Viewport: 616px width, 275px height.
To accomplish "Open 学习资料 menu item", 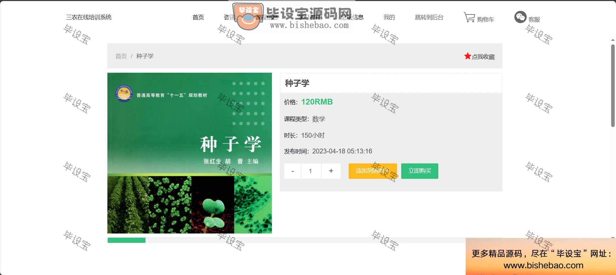I will 309,17.
